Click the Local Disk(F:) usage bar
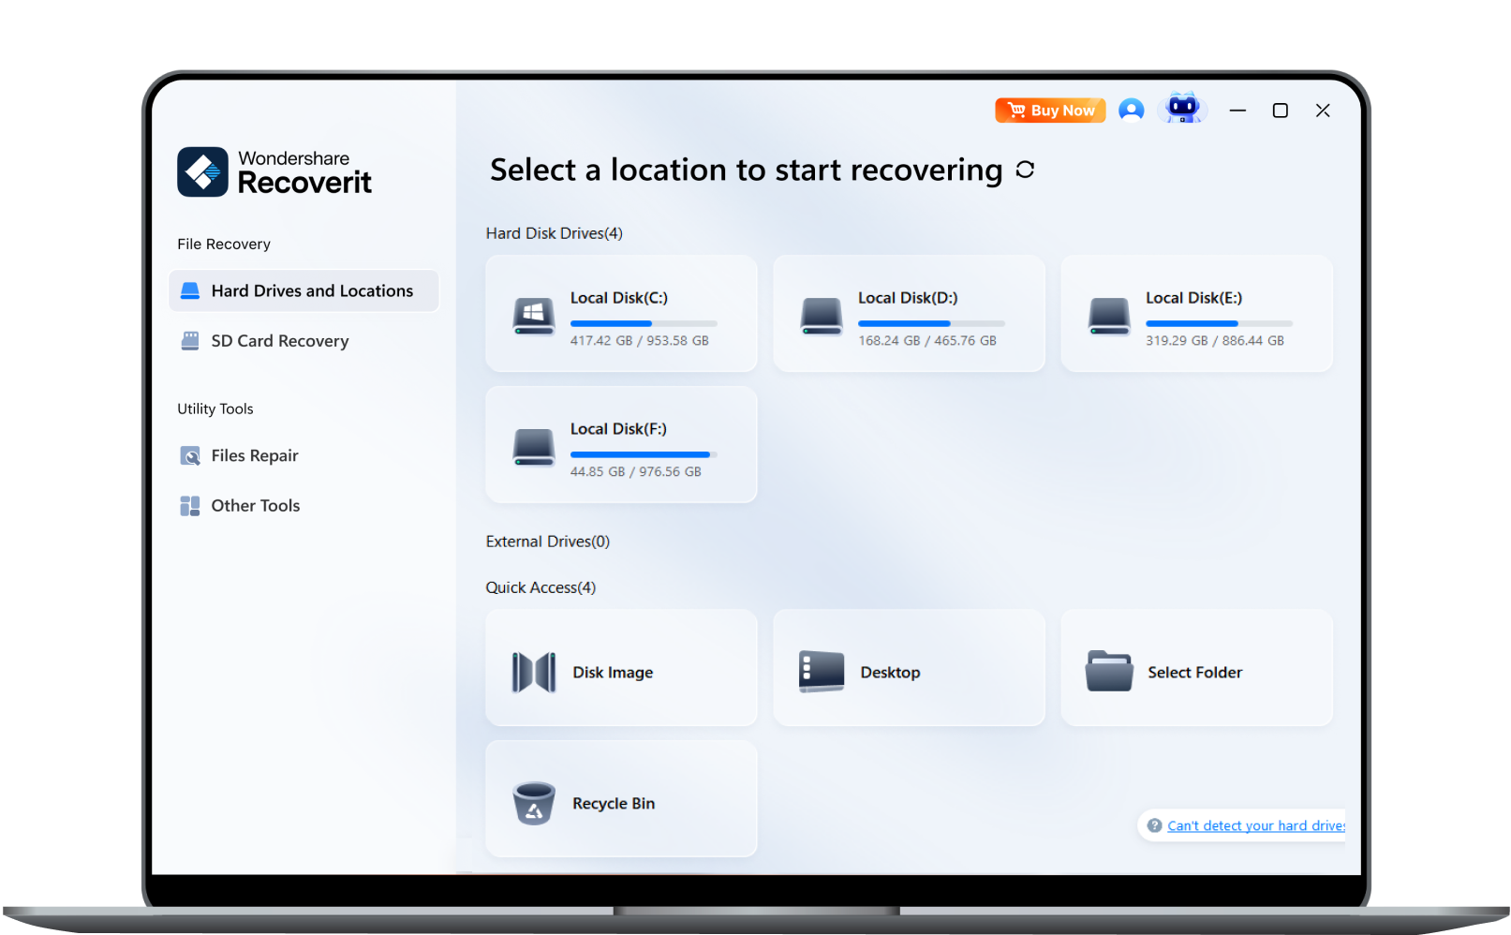1511x935 pixels. [x=643, y=454]
